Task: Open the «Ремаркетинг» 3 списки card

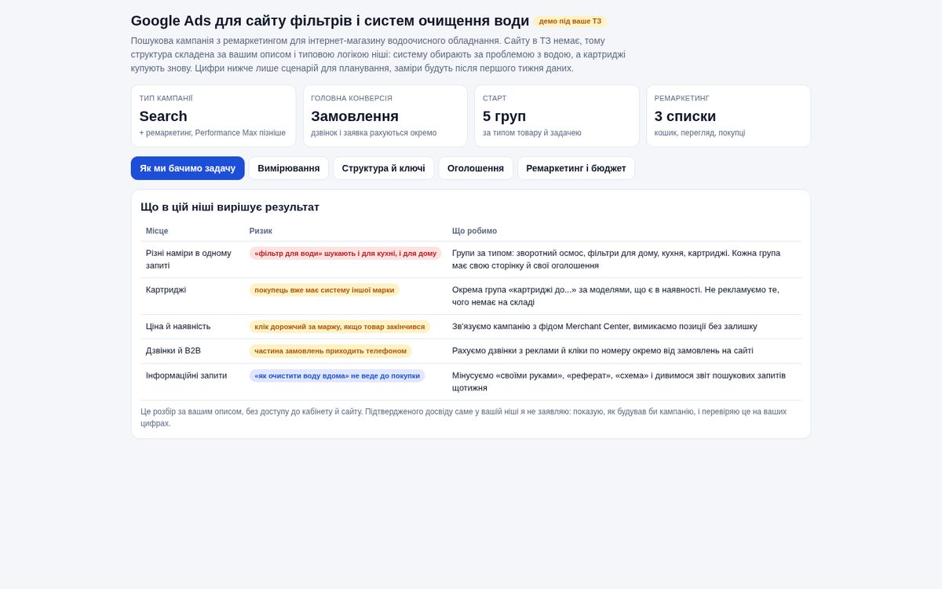Action: (728, 116)
